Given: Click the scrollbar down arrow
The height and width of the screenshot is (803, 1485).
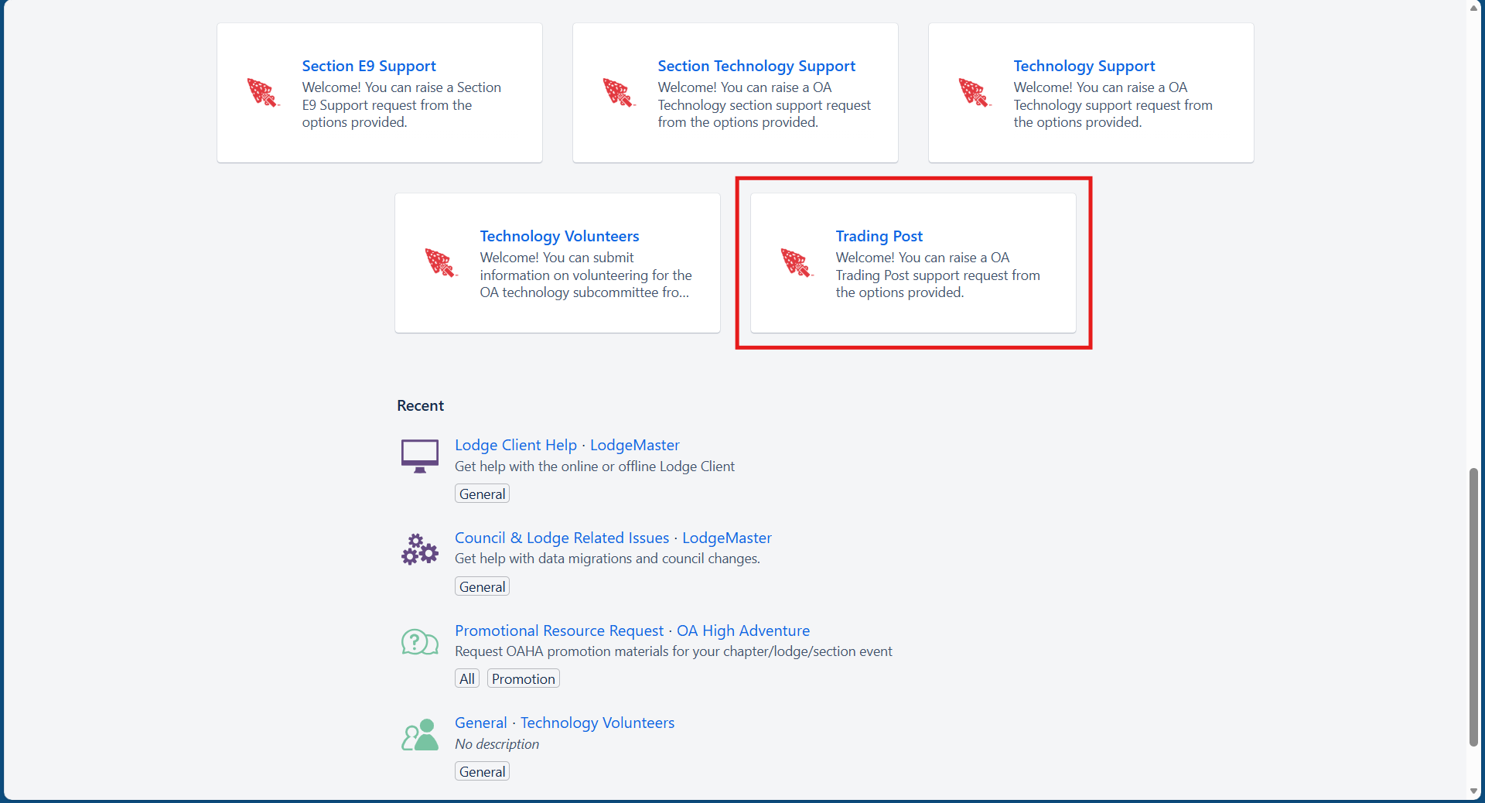Looking at the screenshot, I should 1473,791.
